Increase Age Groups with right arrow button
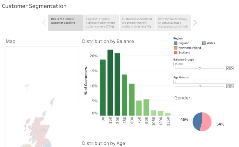The image size is (239, 147). 232,86
